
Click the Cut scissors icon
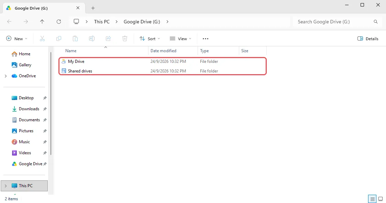click(x=42, y=38)
